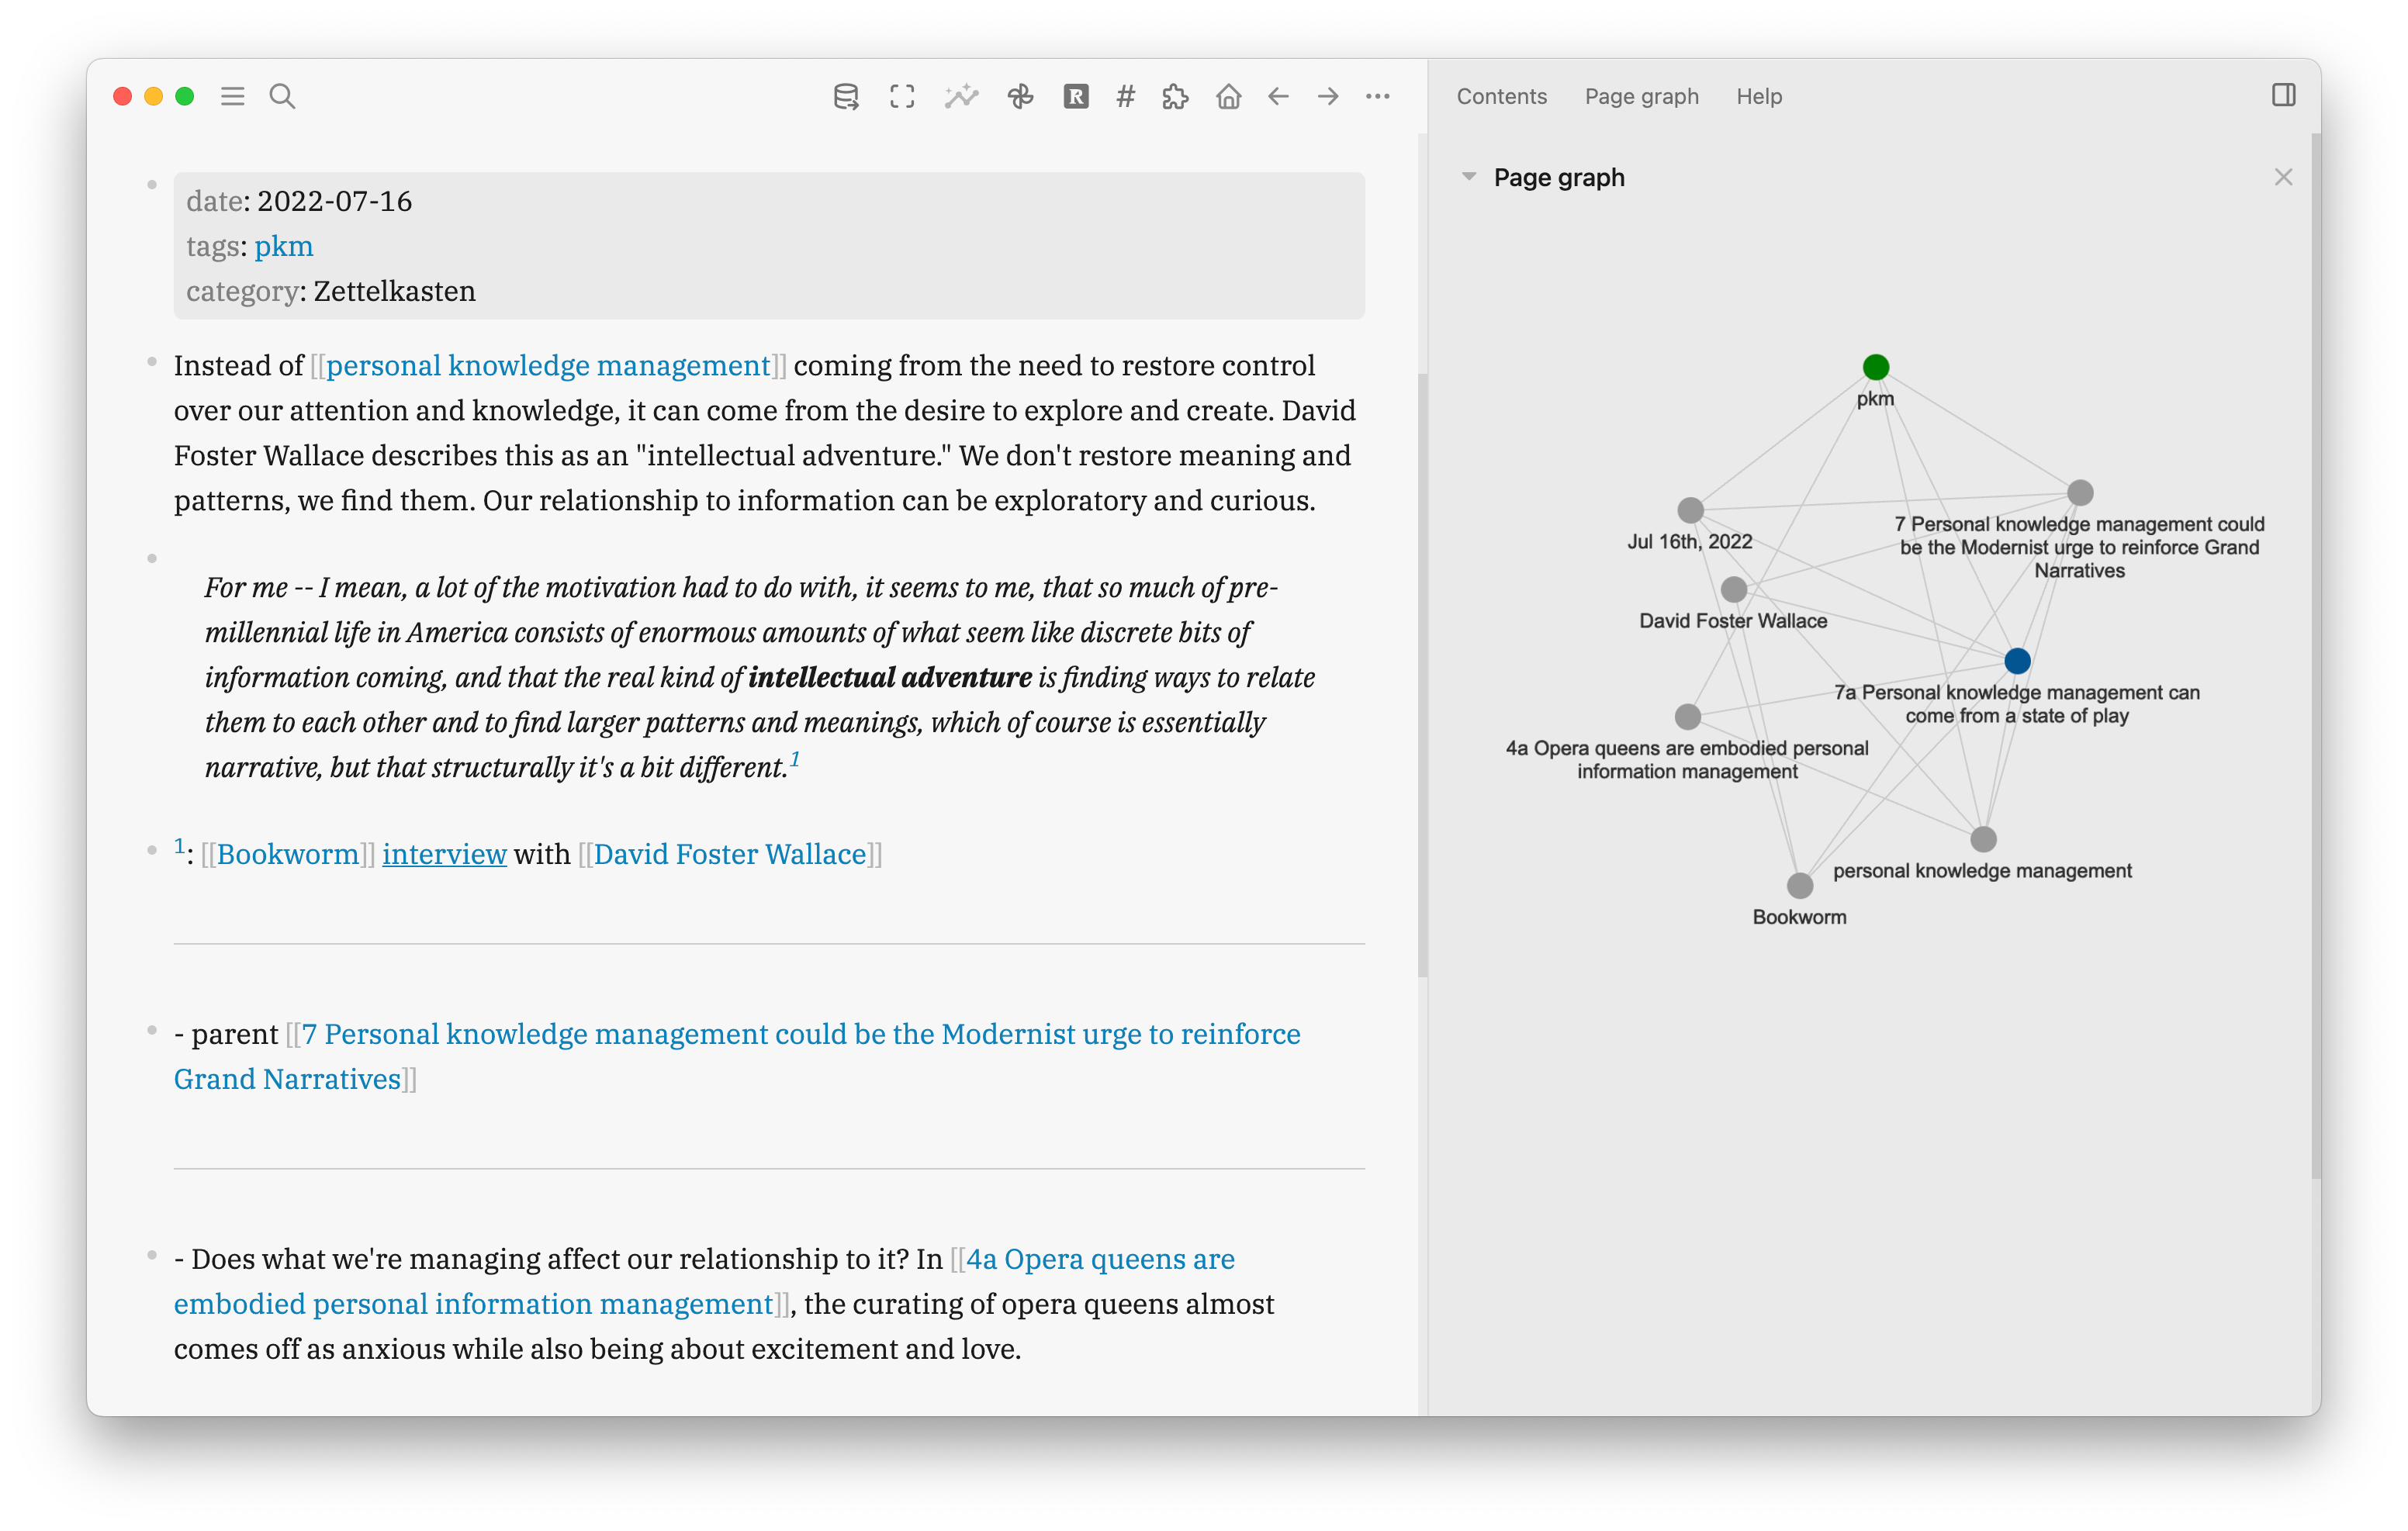Toggle the right sidebar panel icon
This screenshot has height=1531, width=2408.
(x=2283, y=95)
